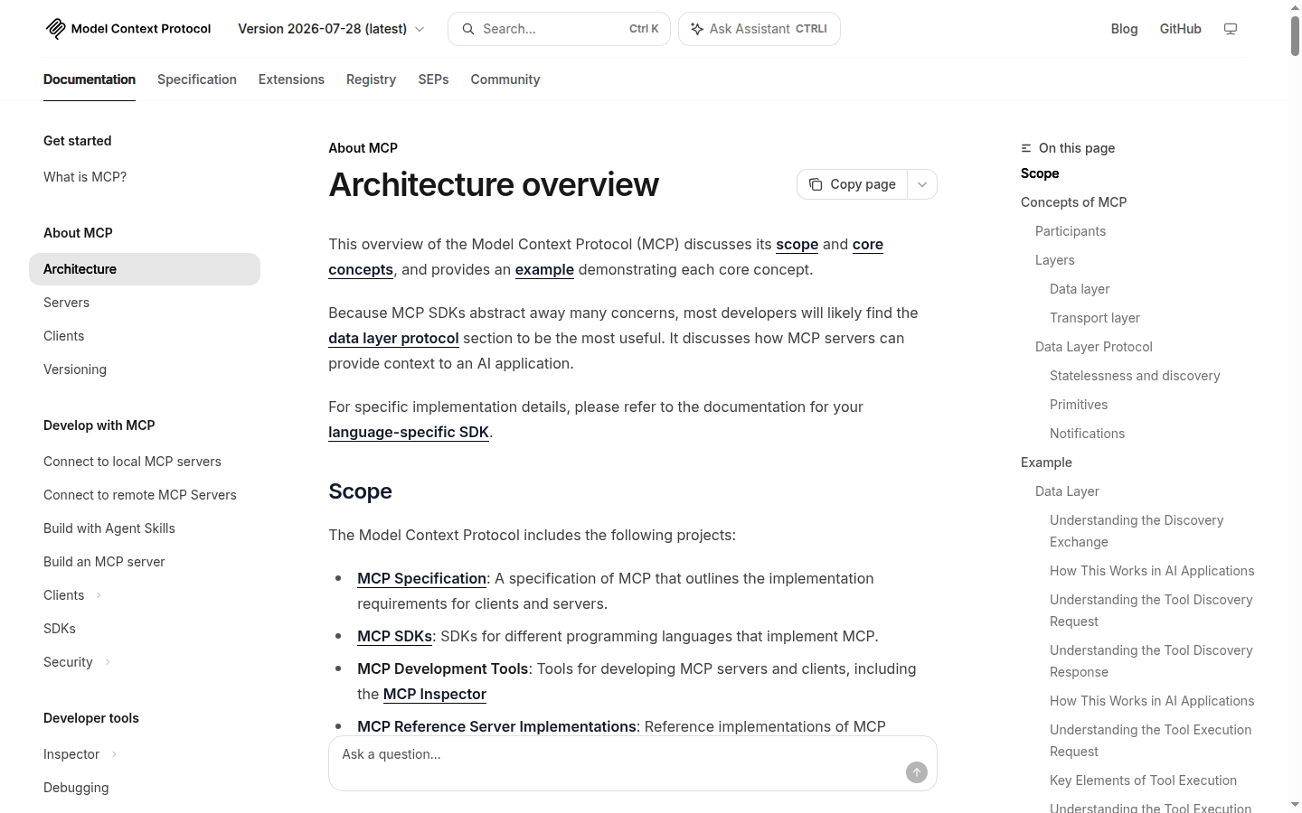Click the scroll down arrow of the scrollbar
This screenshot has width=1302, height=813.
pyautogui.click(x=1295, y=805)
